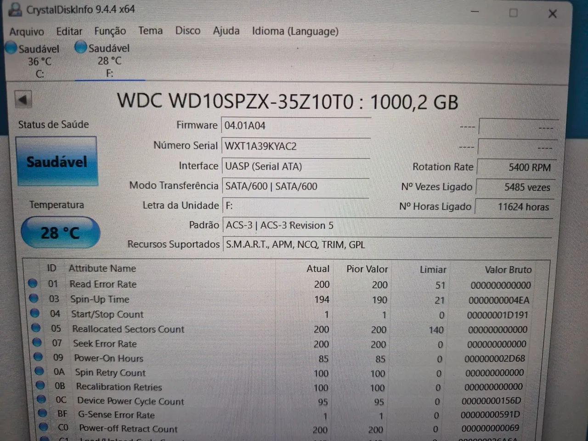Click the status dot of Read Error Rate
The height and width of the screenshot is (441, 588).
click(33, 283)
